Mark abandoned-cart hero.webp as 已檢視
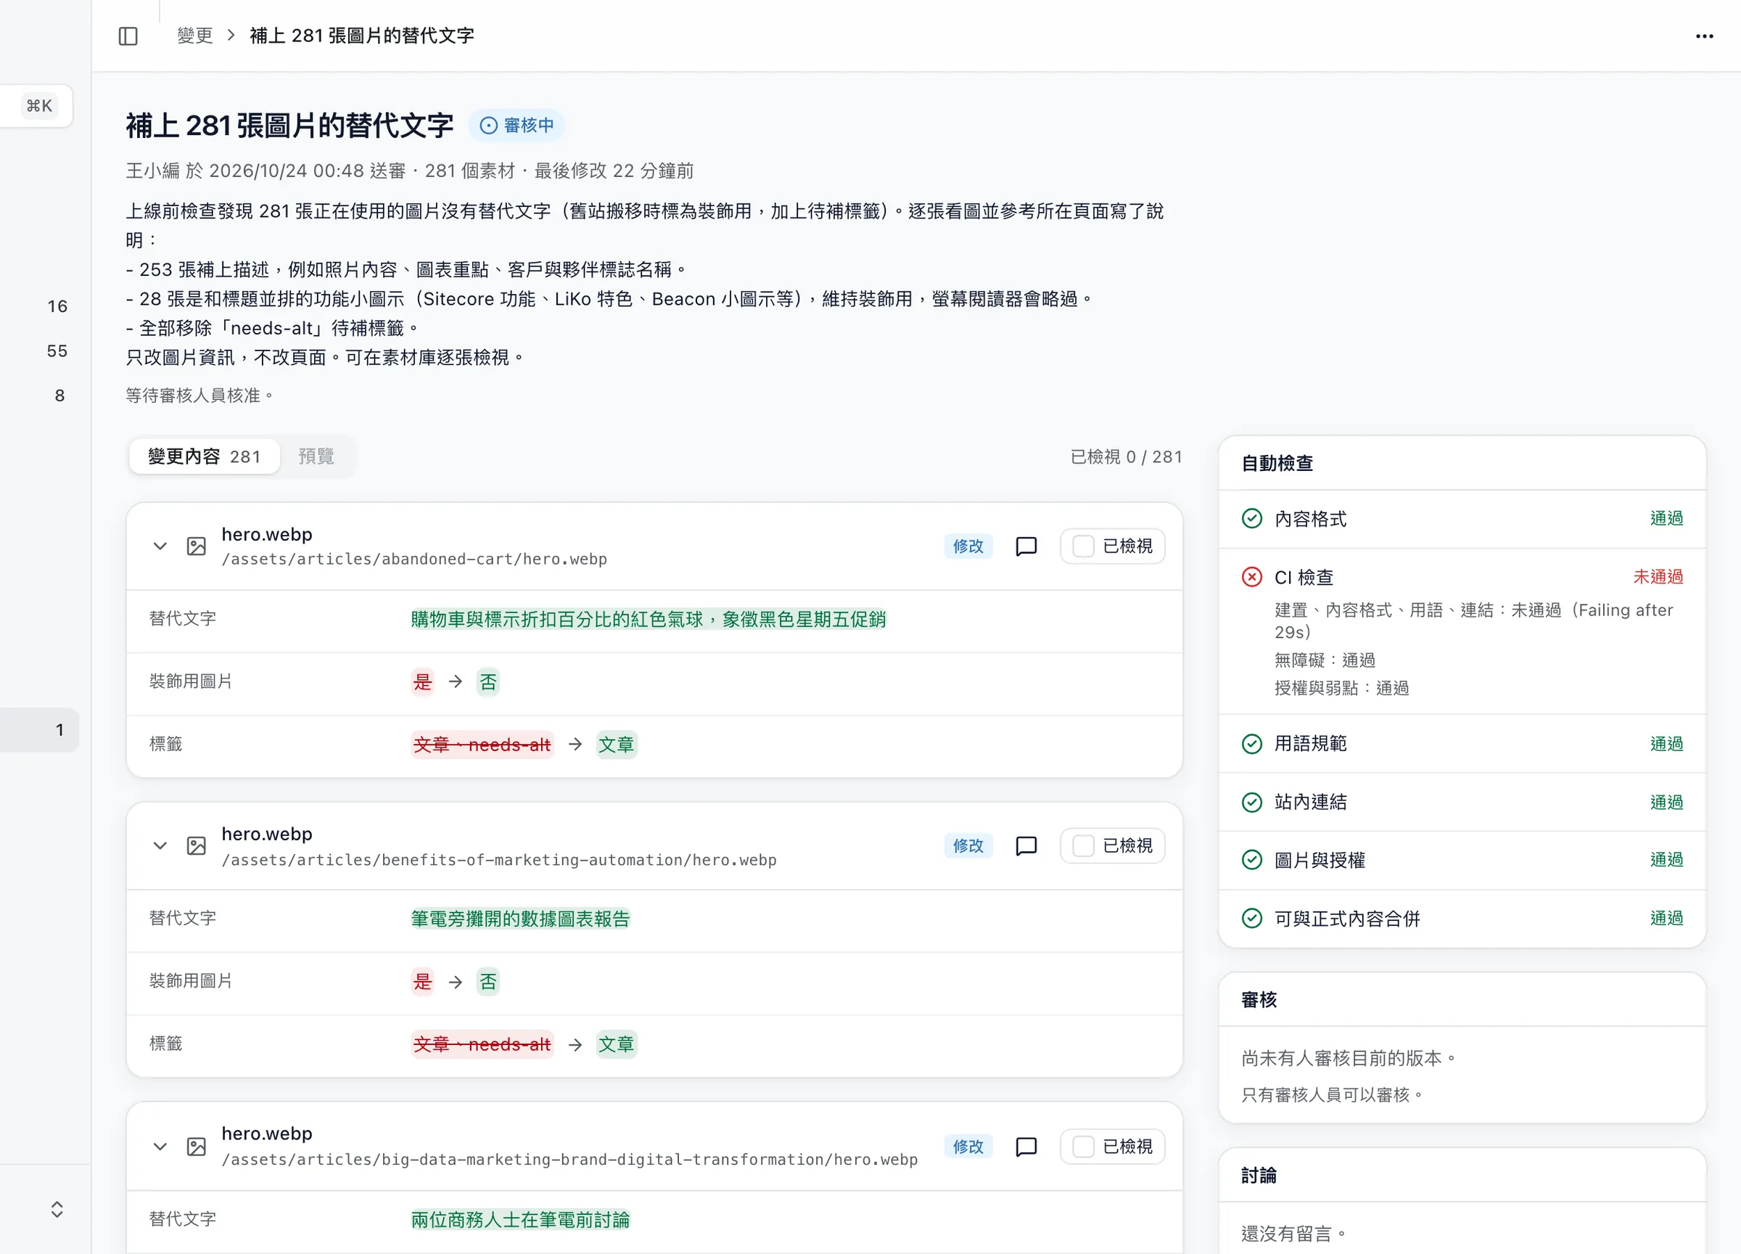This screenshot has width=1741, height=1254. point(1112,546)
